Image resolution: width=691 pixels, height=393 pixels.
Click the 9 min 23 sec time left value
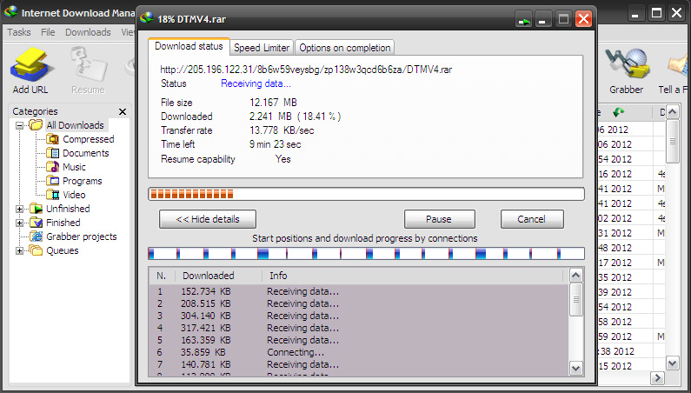click(275, 144)
